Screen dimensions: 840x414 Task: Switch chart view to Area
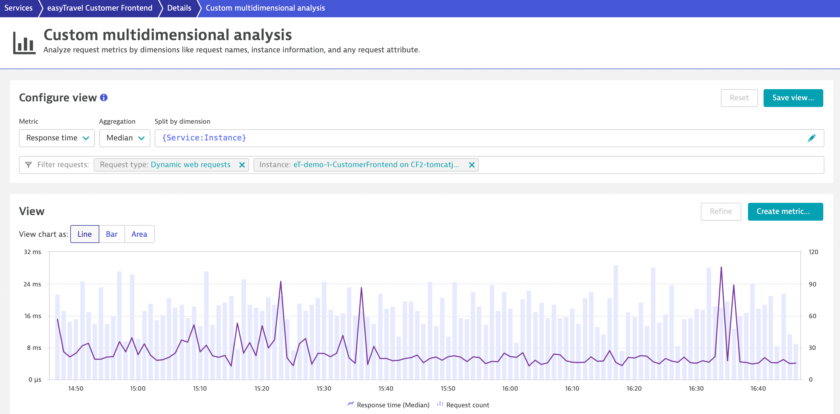(x=139, y=234)
